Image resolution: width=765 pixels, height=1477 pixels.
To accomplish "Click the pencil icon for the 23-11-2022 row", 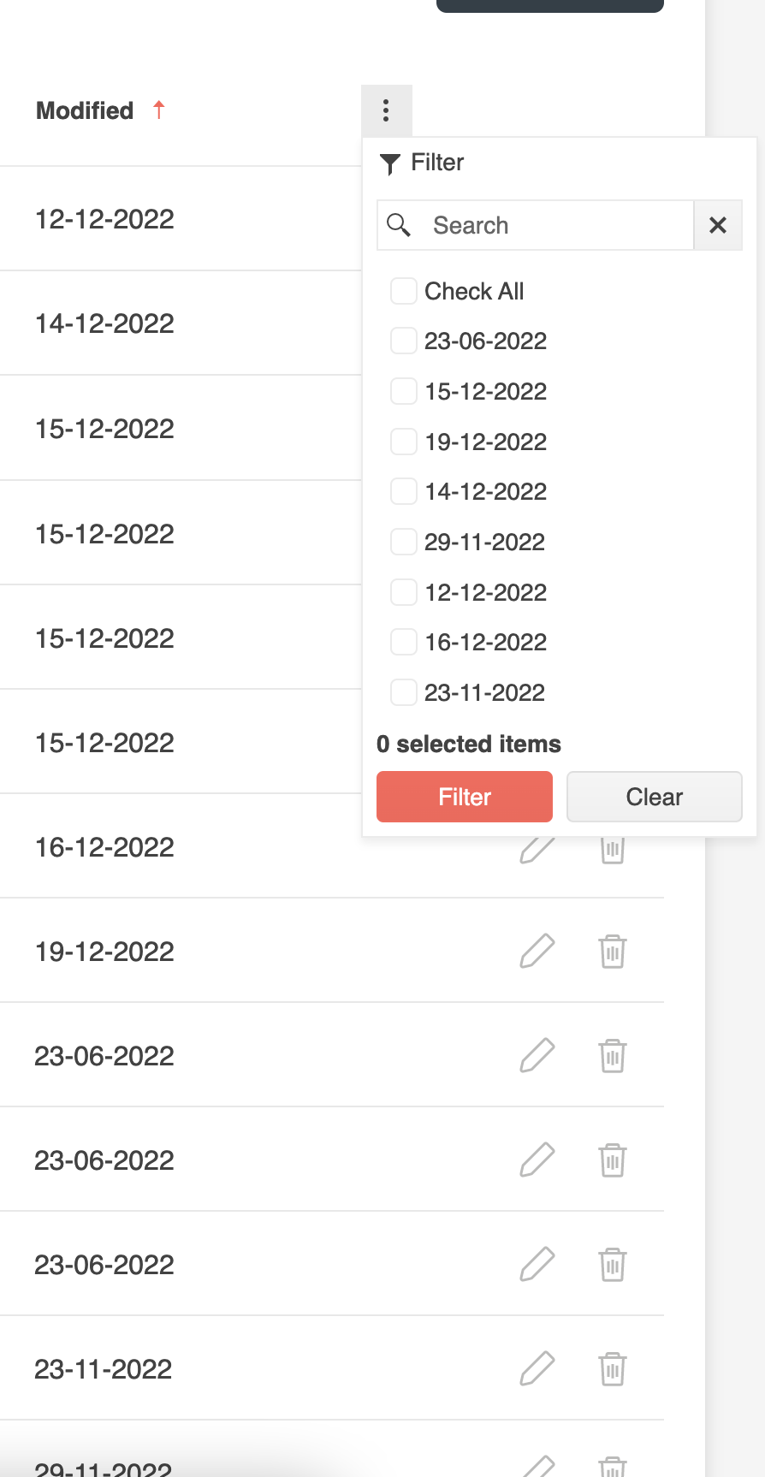I will click(x=537, y=1368).
